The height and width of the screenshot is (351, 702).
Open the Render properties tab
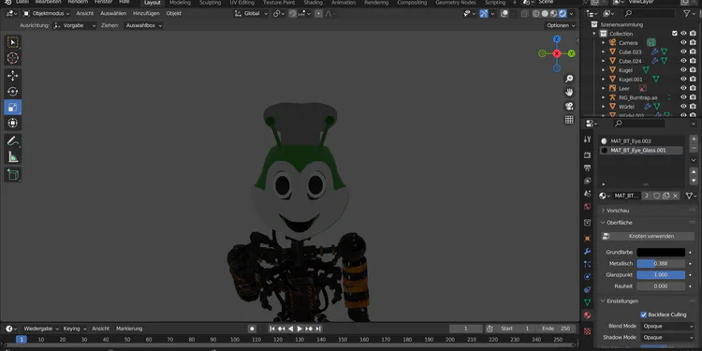coord(588,154)
